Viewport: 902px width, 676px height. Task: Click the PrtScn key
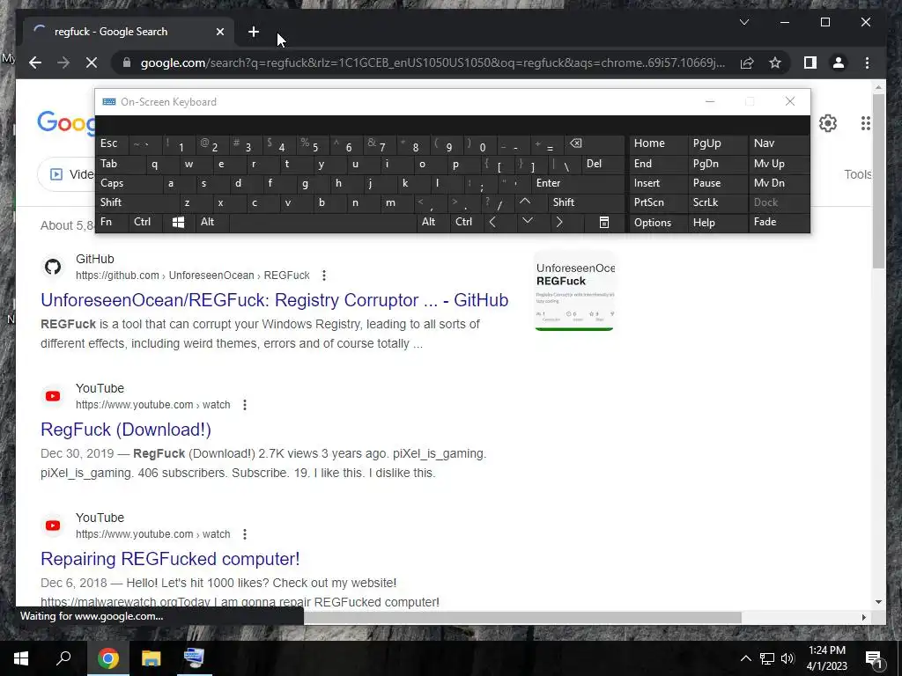[x=658, y=202]
